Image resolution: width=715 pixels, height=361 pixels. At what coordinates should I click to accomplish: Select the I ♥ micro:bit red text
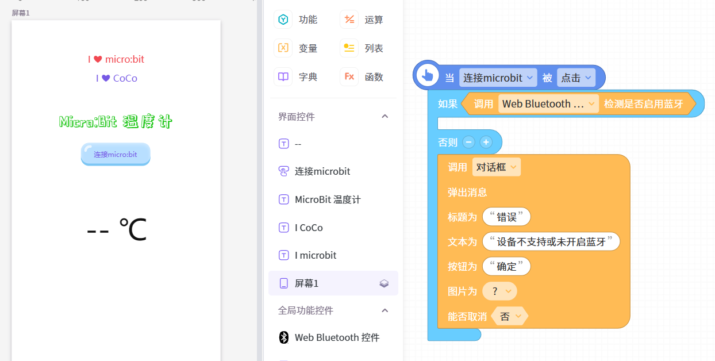[x=116, y=59]
